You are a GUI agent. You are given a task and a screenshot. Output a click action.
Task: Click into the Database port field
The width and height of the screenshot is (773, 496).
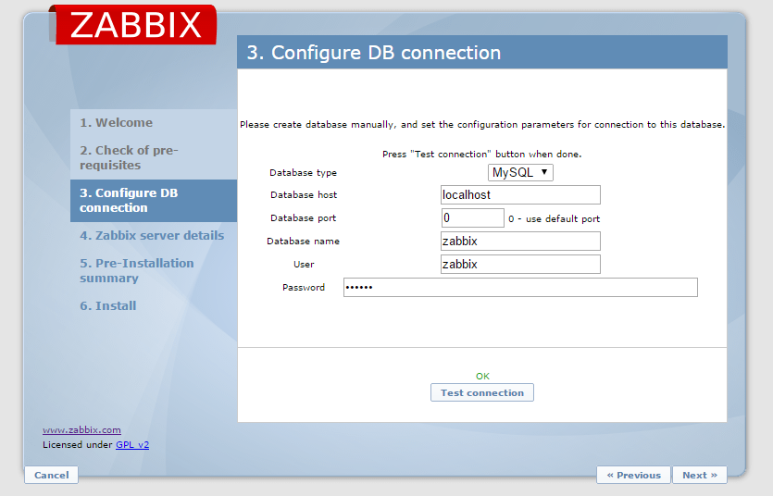click(x=472, y=217)
